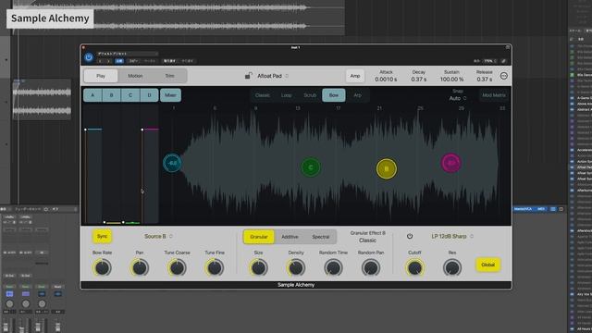Select the Bow playback mode
The image size is (592, 333).
pos(334,95)
